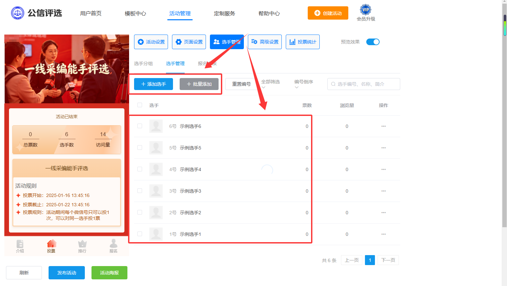Toggle the 预览效果 switch
This screenshot has height=286, width=507.
373,42
